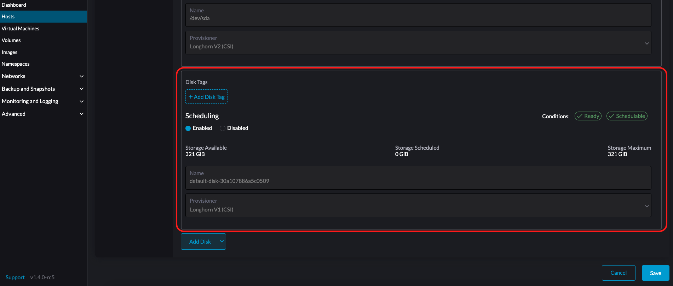673x286 pixels.
Task: Click the Add Disk Tag button
Action: click(x=206, y=97)
